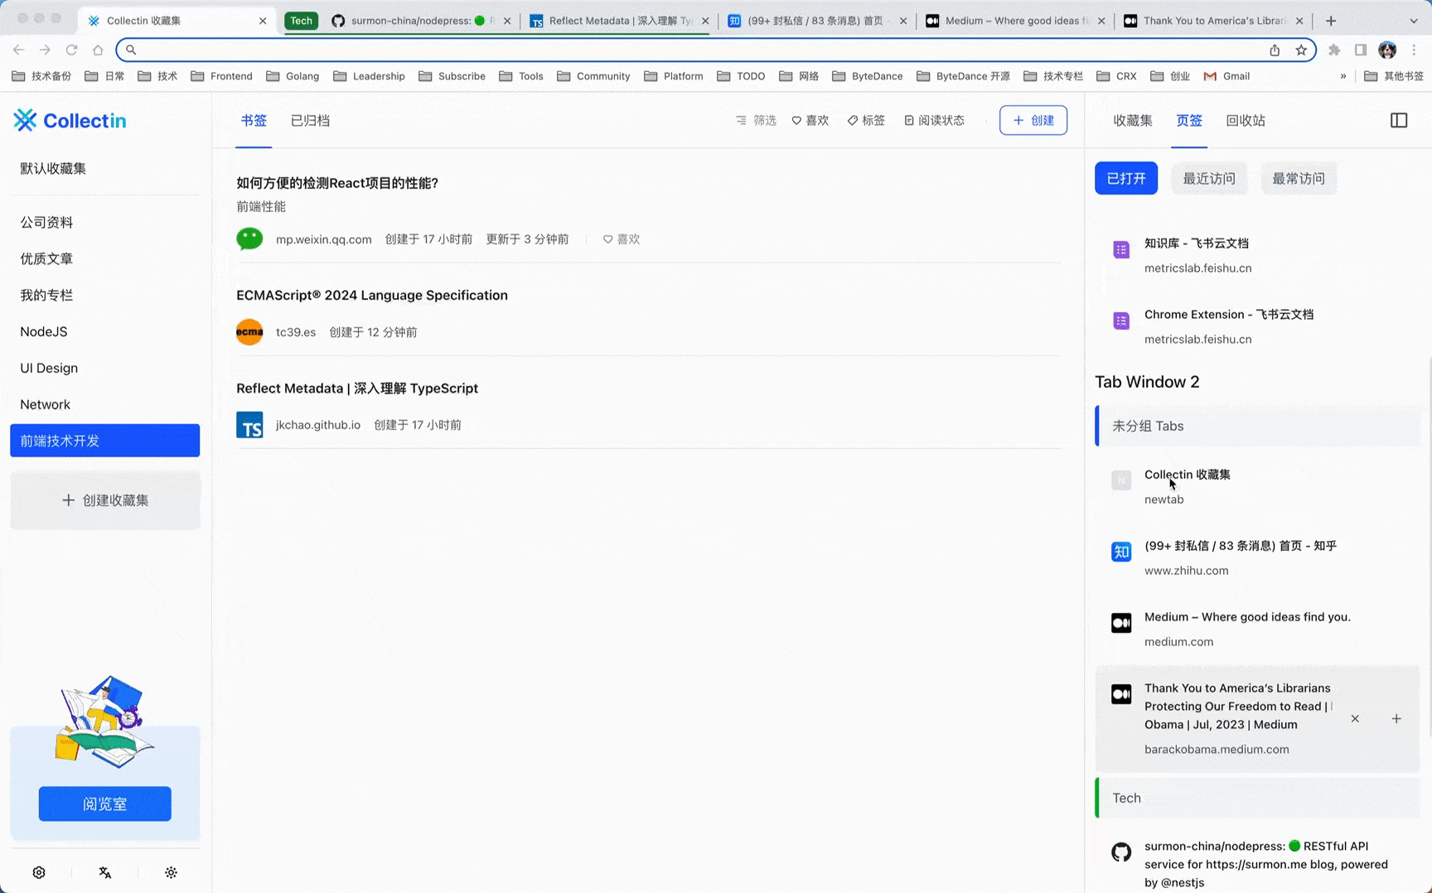Switch to the 已归档 tab
This screenshot has width=1432, height=893.
pyautogui.click(x=310, y=120)
